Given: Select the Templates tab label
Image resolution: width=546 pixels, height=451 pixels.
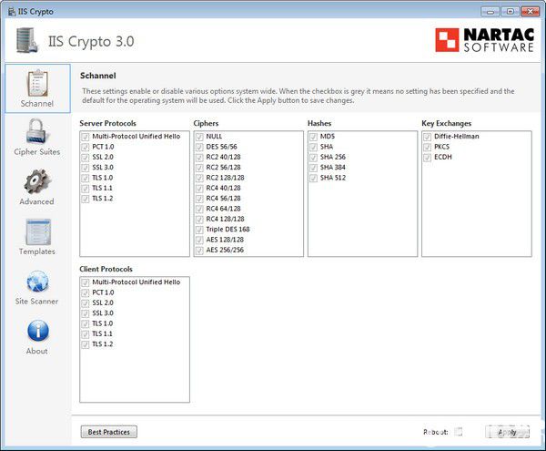Looking at the screenshot, I should point(37,251).
